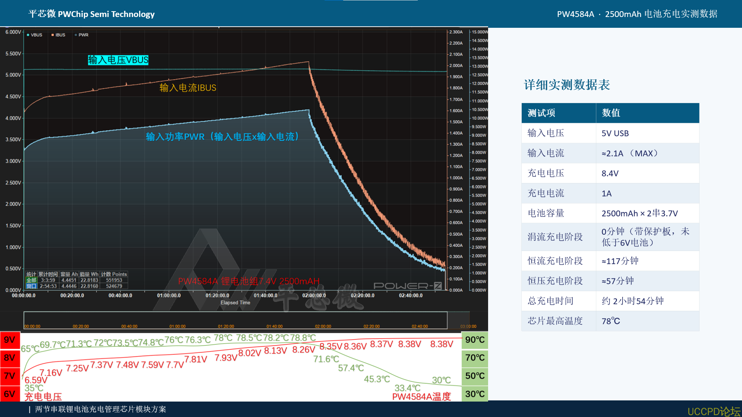742x417 pixels.
Task: Click the 5V USB table value
Action: click(x=615, y=133)
